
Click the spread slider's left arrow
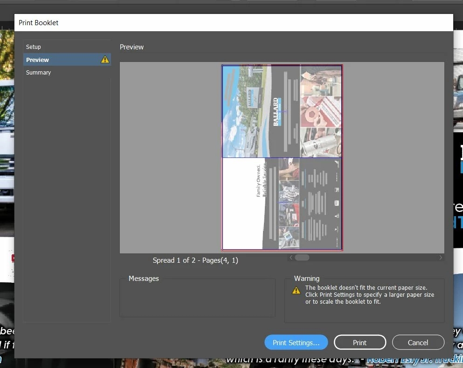(291, 257)
